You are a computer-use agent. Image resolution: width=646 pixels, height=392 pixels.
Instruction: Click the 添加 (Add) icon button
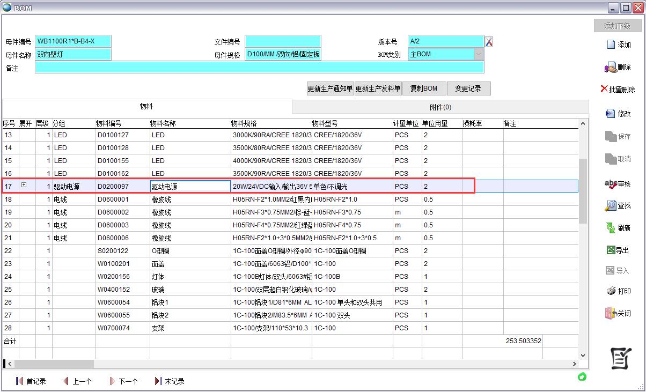[x=611, y=45]
